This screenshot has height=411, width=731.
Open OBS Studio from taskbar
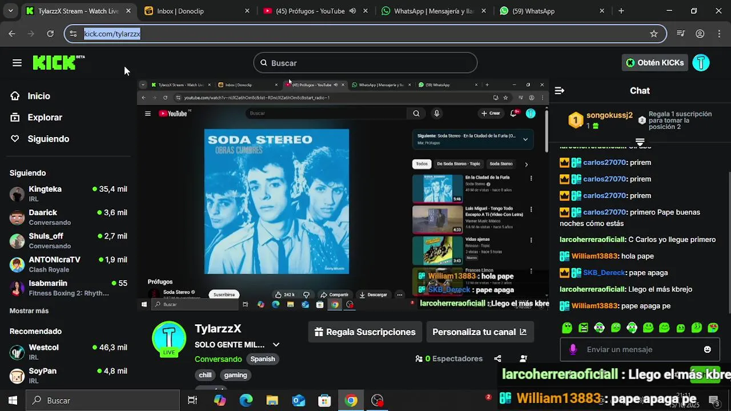pyautogui.click(x=377, y=401)
